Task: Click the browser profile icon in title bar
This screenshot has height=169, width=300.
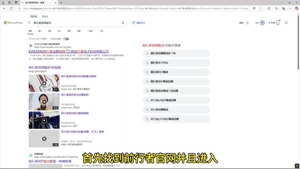Action: (x=3, y=3)
